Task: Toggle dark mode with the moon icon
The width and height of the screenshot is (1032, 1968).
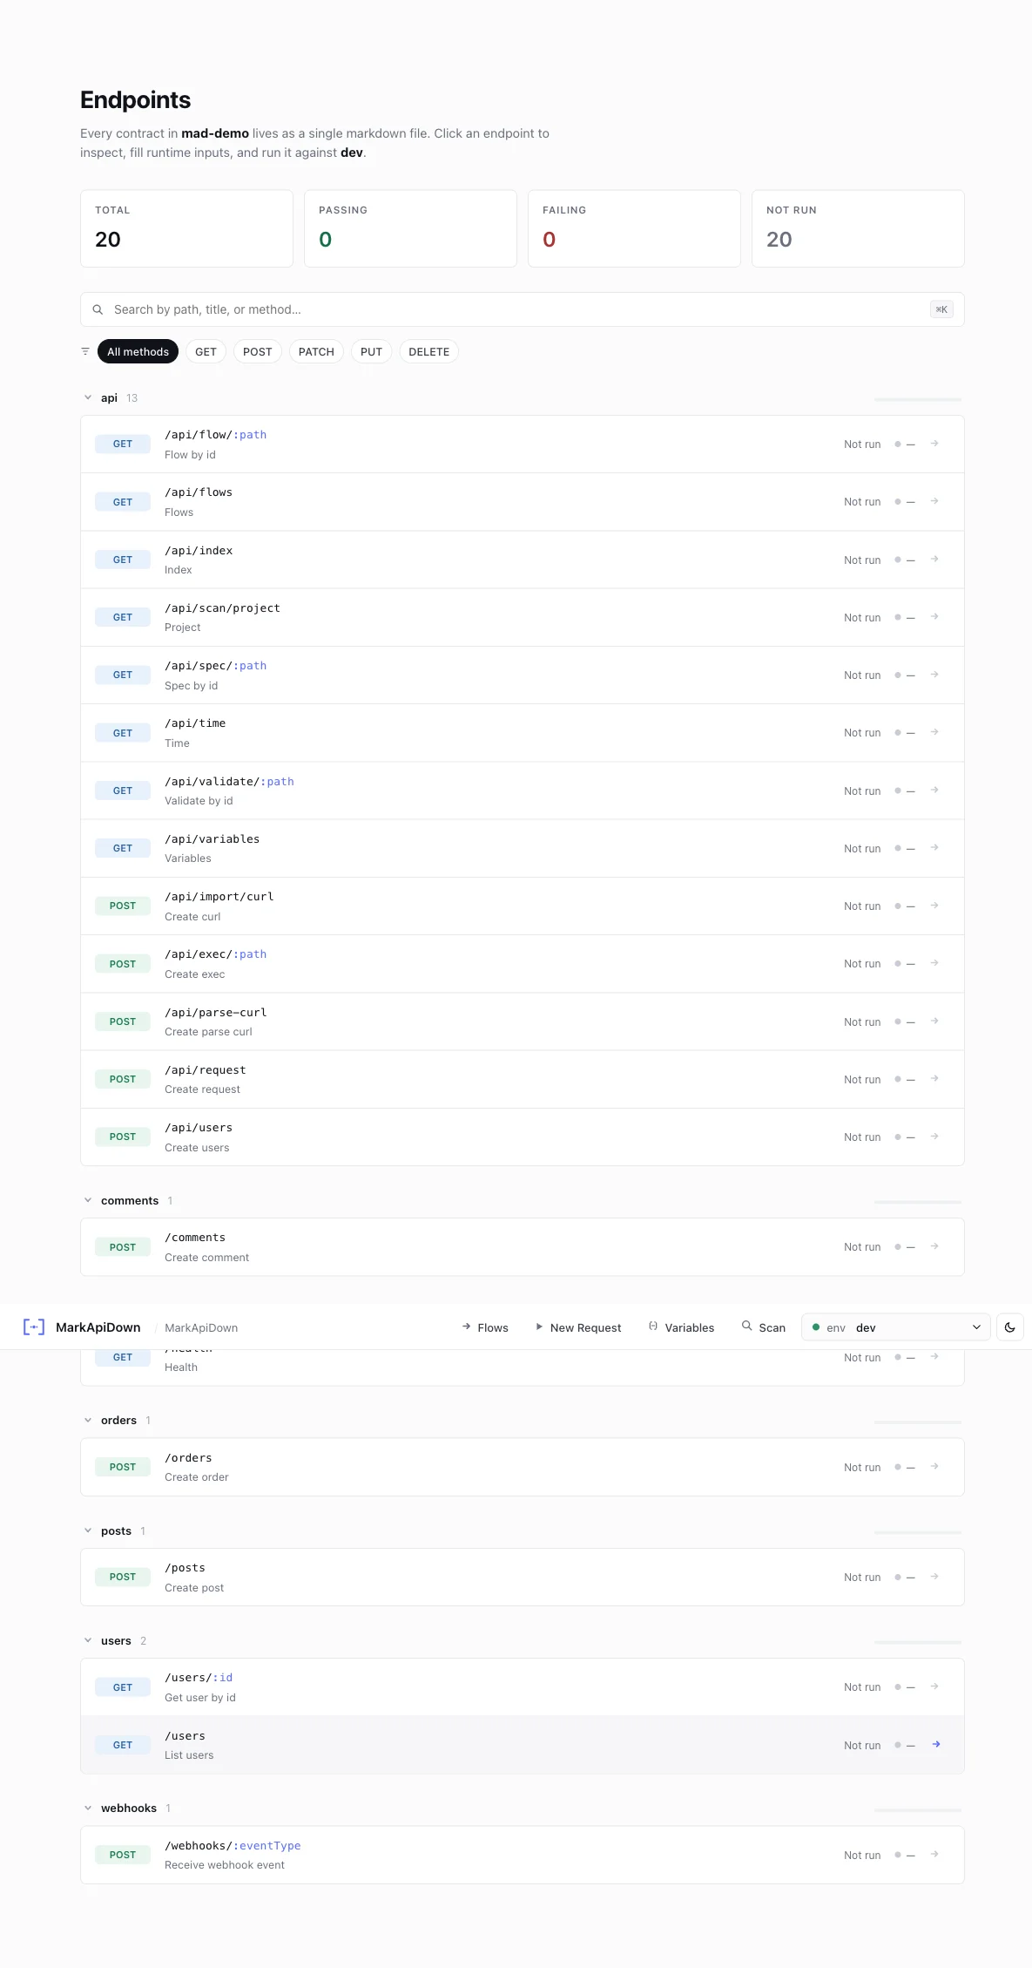Action: (x=1009, y=1327)
